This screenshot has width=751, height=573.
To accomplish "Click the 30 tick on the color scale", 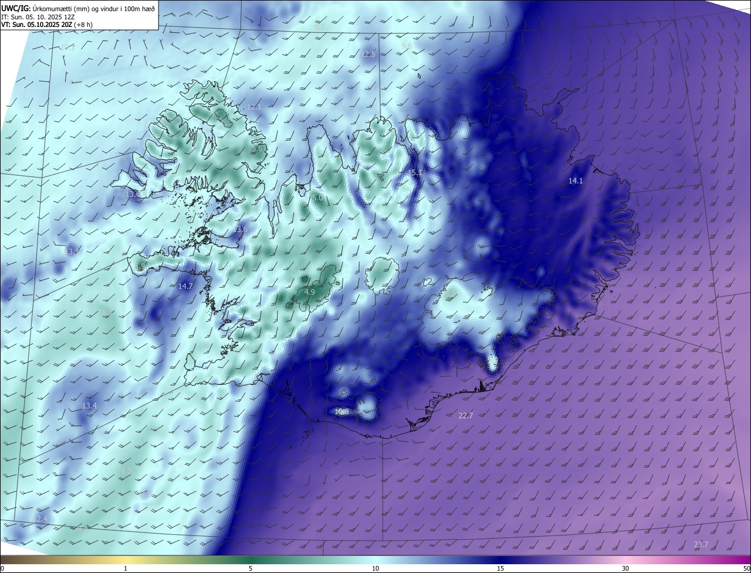I will (x=625, y=568).
